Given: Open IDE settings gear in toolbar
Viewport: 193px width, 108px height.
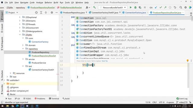Looking at the screenshot, I should [185, 7].
